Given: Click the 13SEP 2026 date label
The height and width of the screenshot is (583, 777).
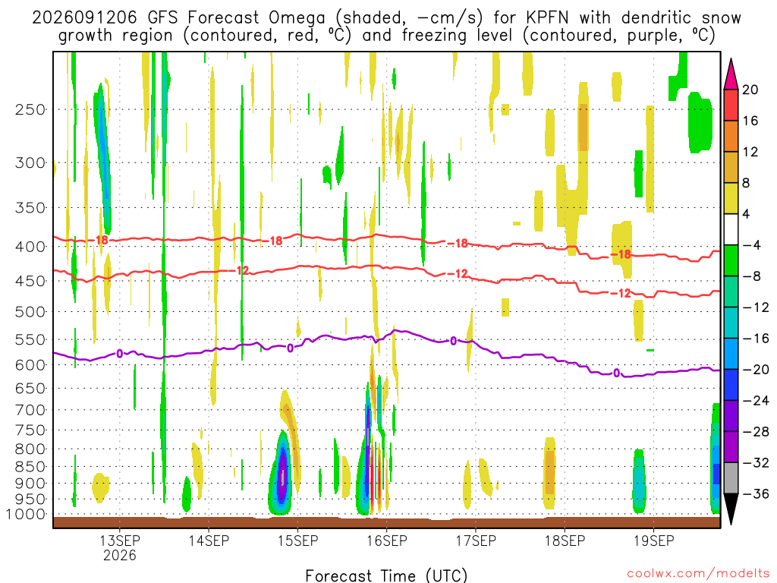Looking at the screenshot, I should pos(119,547).
